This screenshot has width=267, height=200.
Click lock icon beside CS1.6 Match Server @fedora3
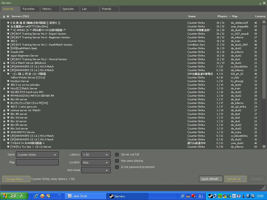tap(4, 63)
